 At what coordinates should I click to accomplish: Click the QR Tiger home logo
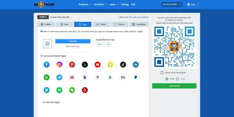click(44, 4)
